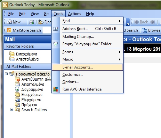Click the Outlook clock icon in title bar
The image size is (161, 138).
point(5,5)
